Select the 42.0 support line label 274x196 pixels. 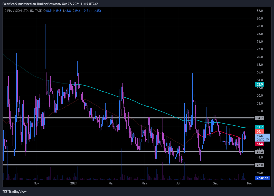click(260, 165)
